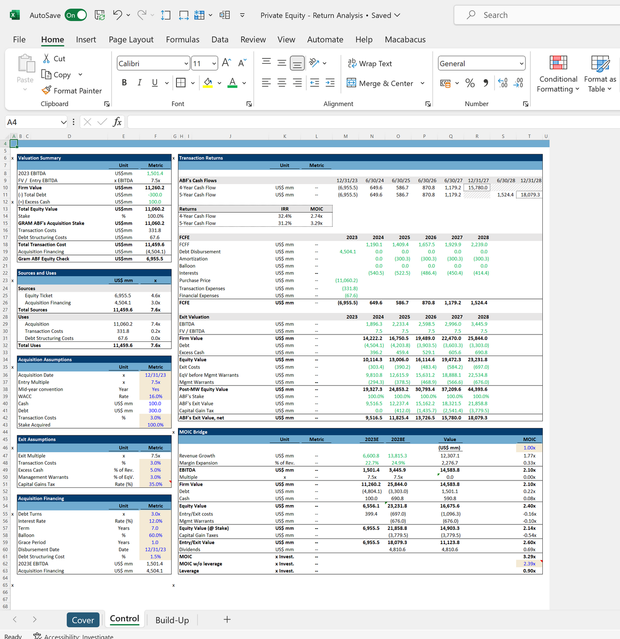Click the Percent Style icon

(470, 83)
